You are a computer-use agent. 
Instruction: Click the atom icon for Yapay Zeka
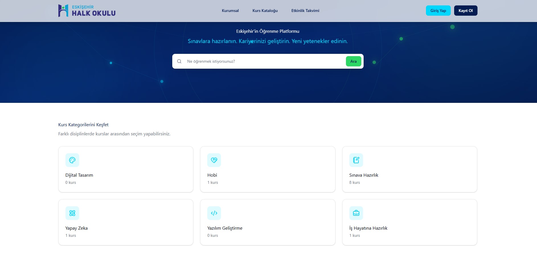pos(72,213)
